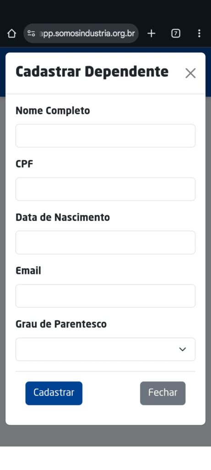Tap the browser home icon
211x470 pixels.
[x=11, y=34]
